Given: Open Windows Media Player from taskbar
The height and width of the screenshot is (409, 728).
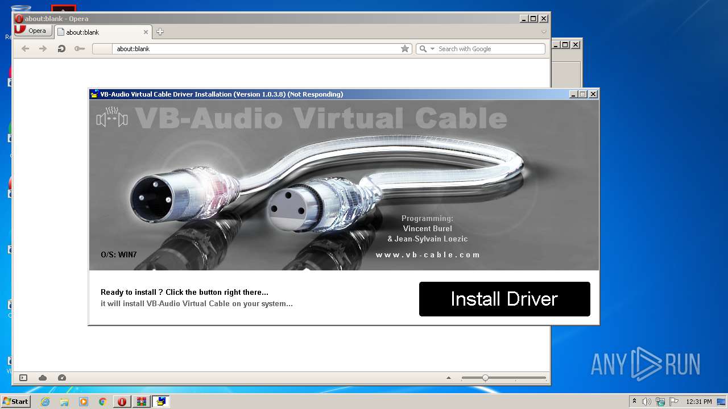Looking at the screenshot, I should coord(84,402).
